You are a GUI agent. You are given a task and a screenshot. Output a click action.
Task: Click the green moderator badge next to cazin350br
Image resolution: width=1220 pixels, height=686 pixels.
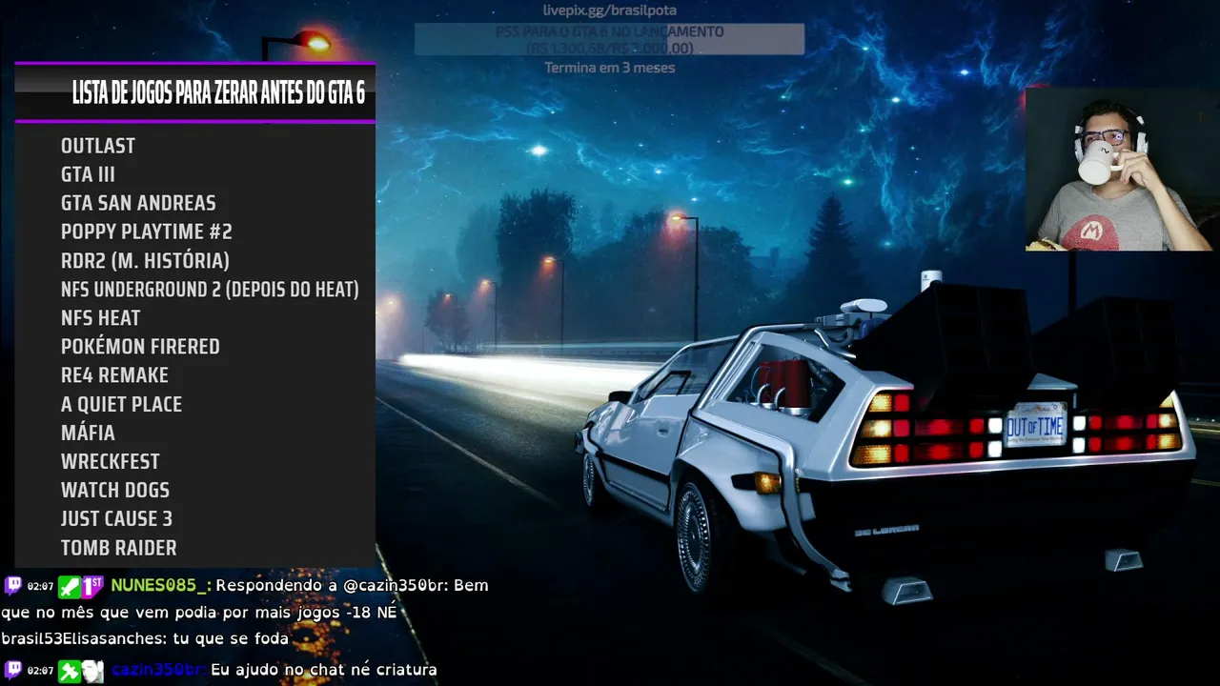pos(70,671)
